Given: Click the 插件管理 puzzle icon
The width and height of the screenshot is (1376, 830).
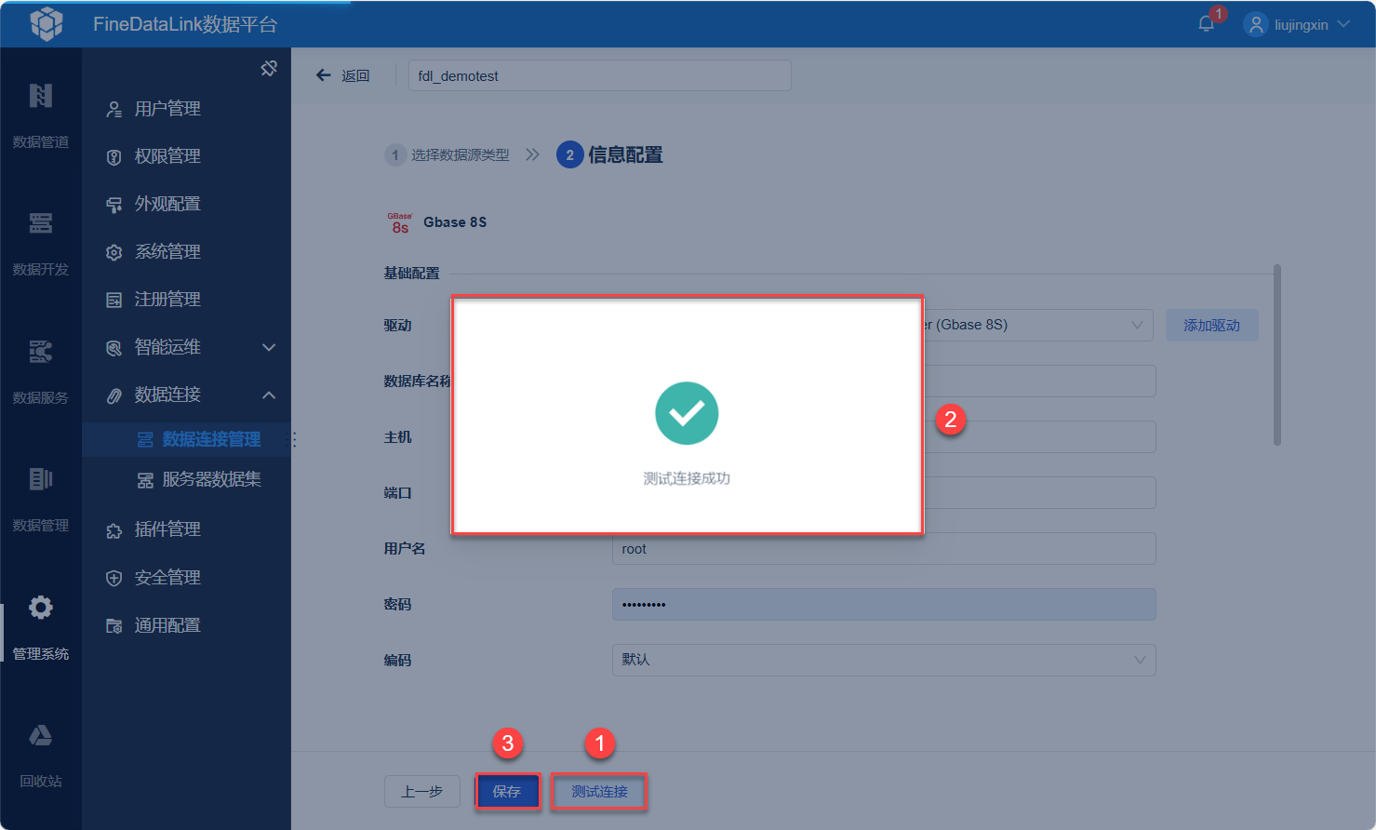Looking at the screenshot, I should (x=114, y=530).
